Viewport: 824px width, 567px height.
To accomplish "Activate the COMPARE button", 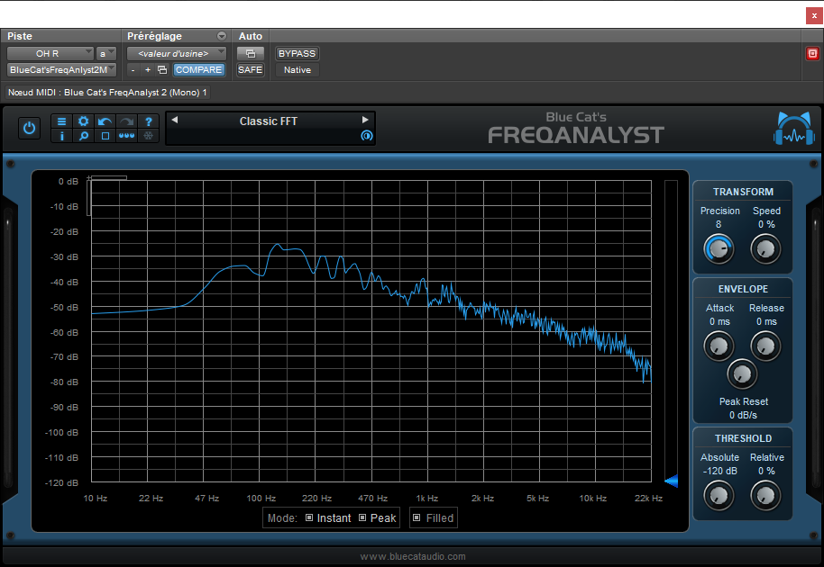I will point(198,69).
